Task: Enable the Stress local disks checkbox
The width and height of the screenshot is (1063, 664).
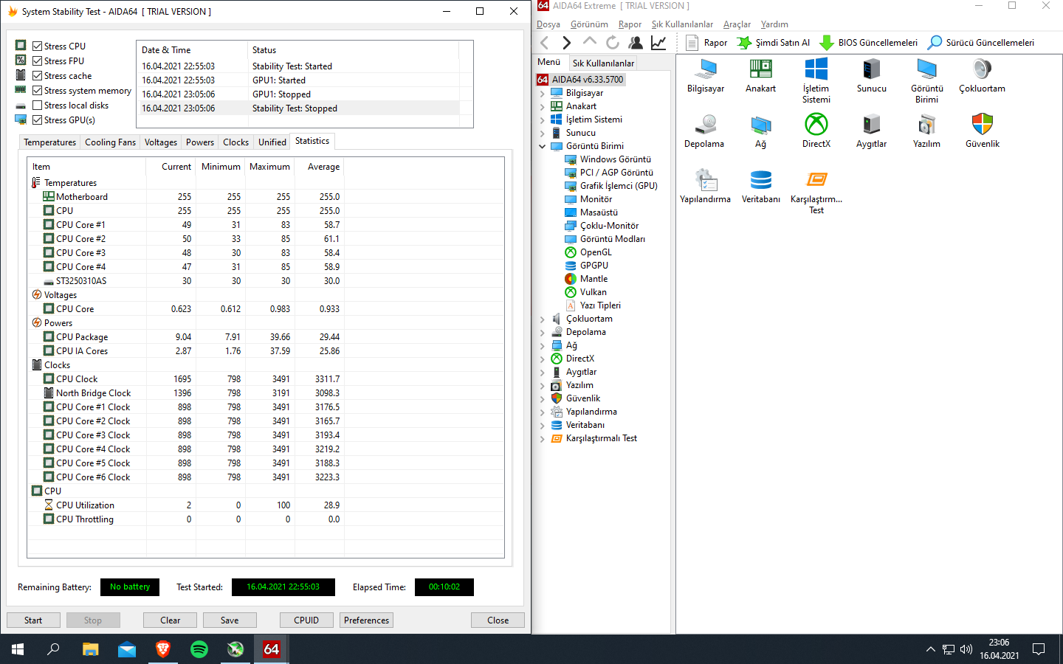Action: [37, 105]
